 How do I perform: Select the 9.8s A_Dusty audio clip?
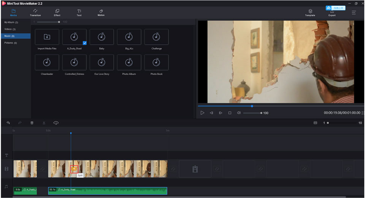coord(25,191)
